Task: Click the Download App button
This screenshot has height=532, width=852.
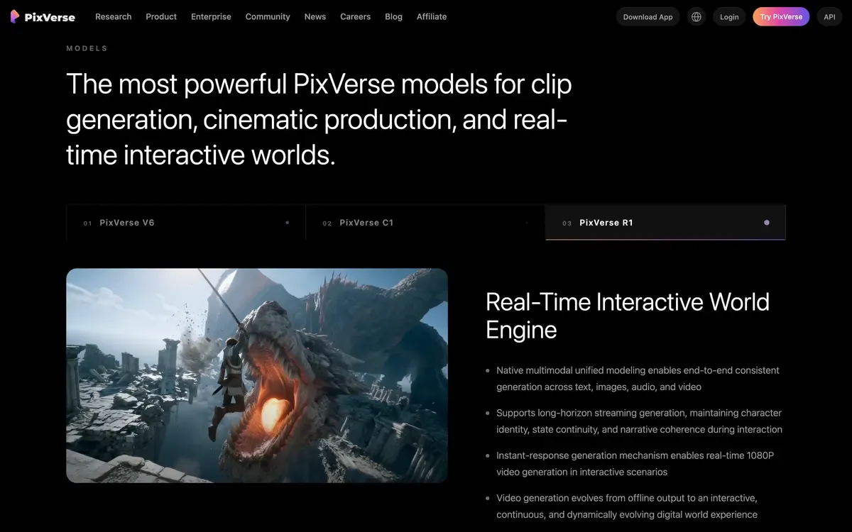Action: [648, 16]
